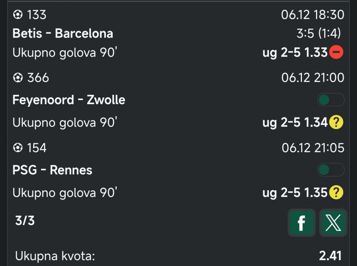The height and width of the screenshot is (266, 357).
Task: Click red lost-bet icon for Betis - Barcelona
Action: (336, 52)
